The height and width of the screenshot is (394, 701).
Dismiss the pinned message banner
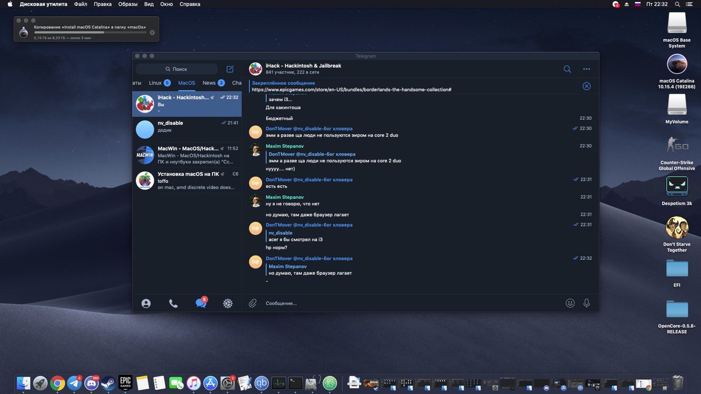pyautogui.click(x=587, y=86)
